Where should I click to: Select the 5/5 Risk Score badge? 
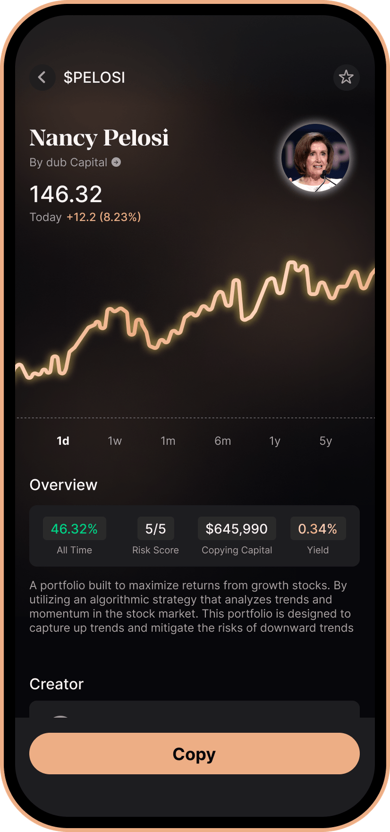click(156, 528)
